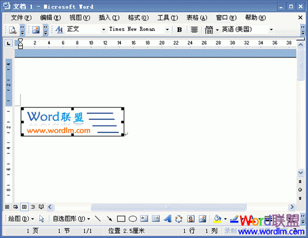Apply line color with brush icon
308x238 pixels.
pos(234,219)
